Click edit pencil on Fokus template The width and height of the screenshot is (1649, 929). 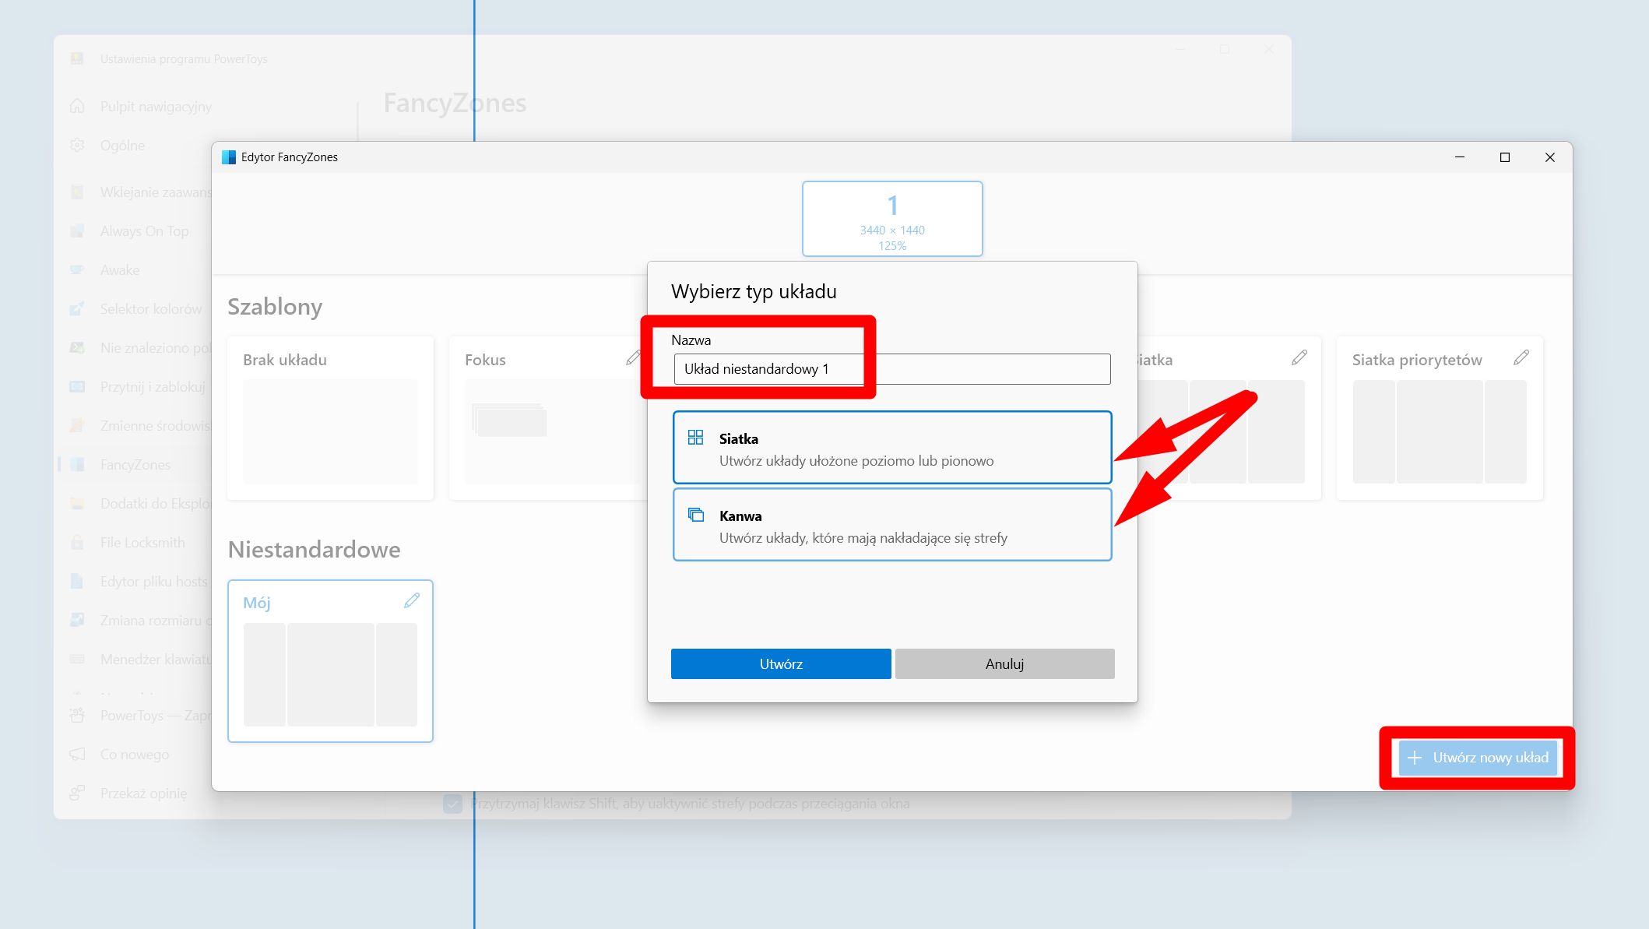(x=633, y=358)
